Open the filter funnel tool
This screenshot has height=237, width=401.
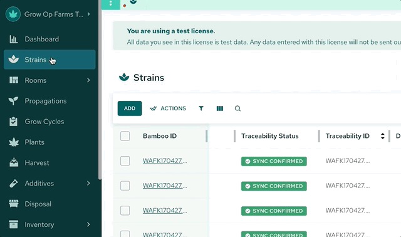point(201,108)
